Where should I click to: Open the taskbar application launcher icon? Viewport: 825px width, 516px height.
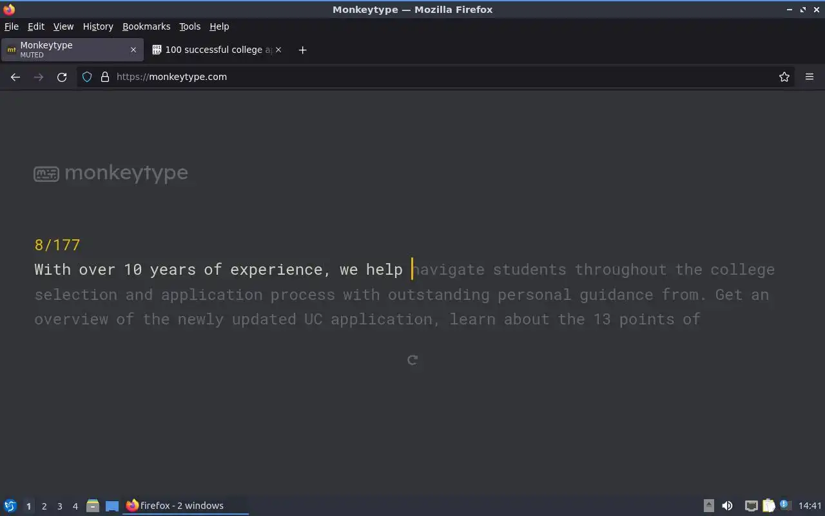(x=10, y=506)
